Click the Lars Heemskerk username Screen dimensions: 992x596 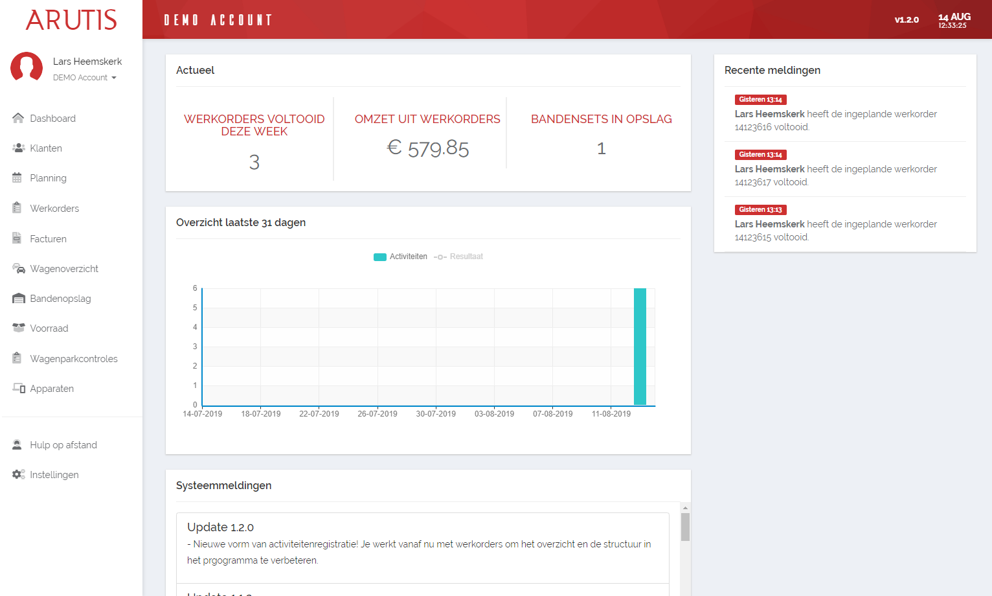point(87,62)
